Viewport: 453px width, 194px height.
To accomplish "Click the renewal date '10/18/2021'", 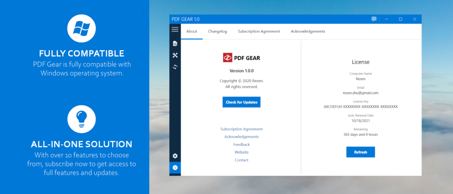I will (361, 121).
